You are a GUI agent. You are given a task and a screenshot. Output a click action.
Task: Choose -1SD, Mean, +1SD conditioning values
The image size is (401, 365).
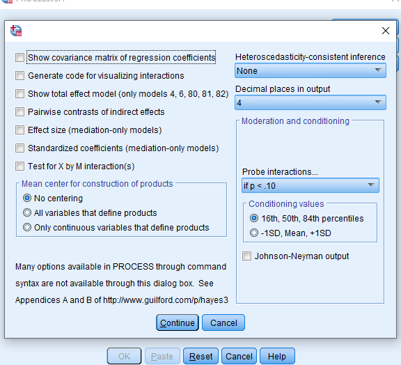coord(254,233)
